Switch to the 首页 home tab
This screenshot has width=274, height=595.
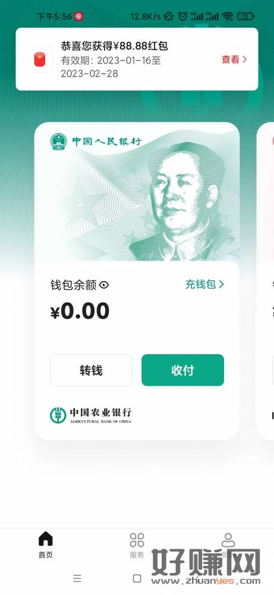(x=46, y=544)
